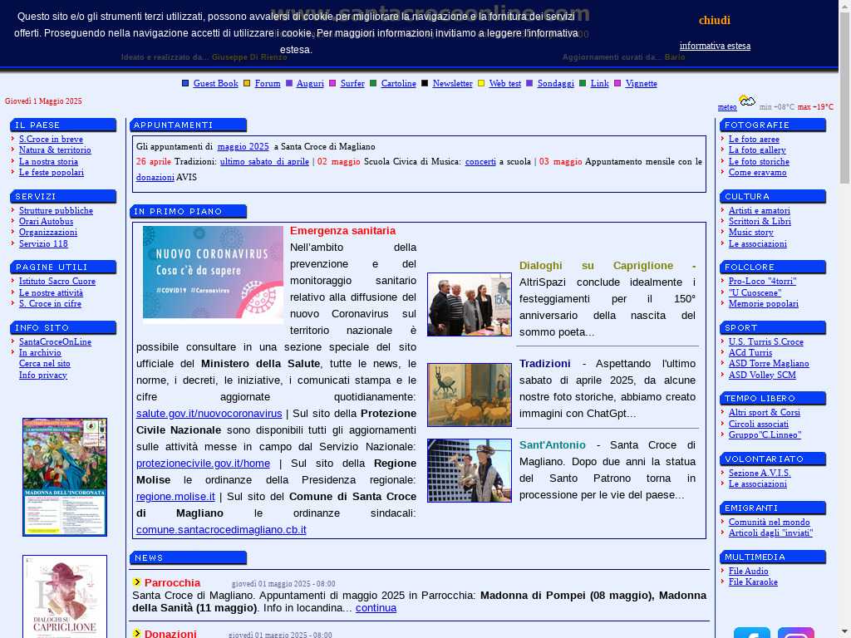
Task: Open La nostra storia
Action: 48,161
